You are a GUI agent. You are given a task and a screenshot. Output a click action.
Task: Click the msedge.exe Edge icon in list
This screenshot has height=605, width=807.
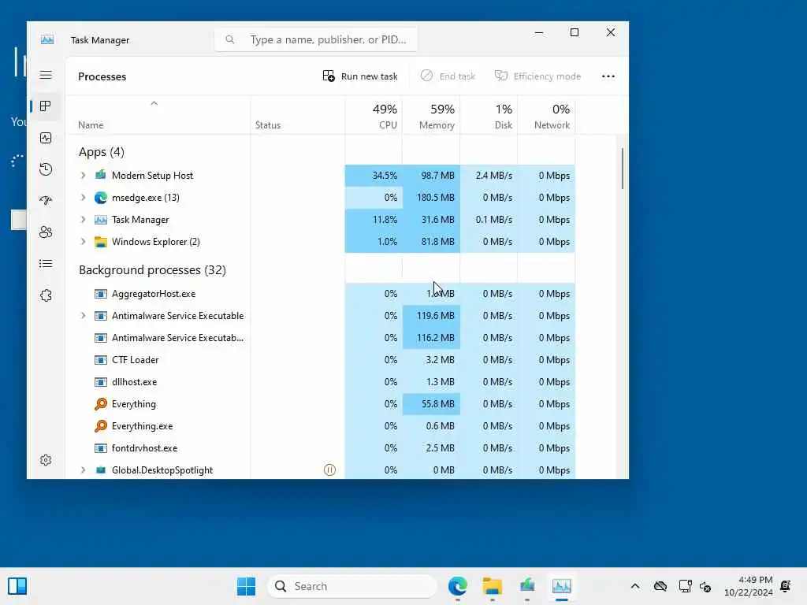pos(101,198)
